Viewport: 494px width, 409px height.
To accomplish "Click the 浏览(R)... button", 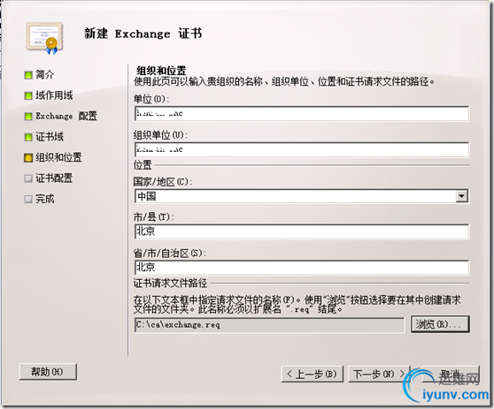I will (x=440, y=324).
